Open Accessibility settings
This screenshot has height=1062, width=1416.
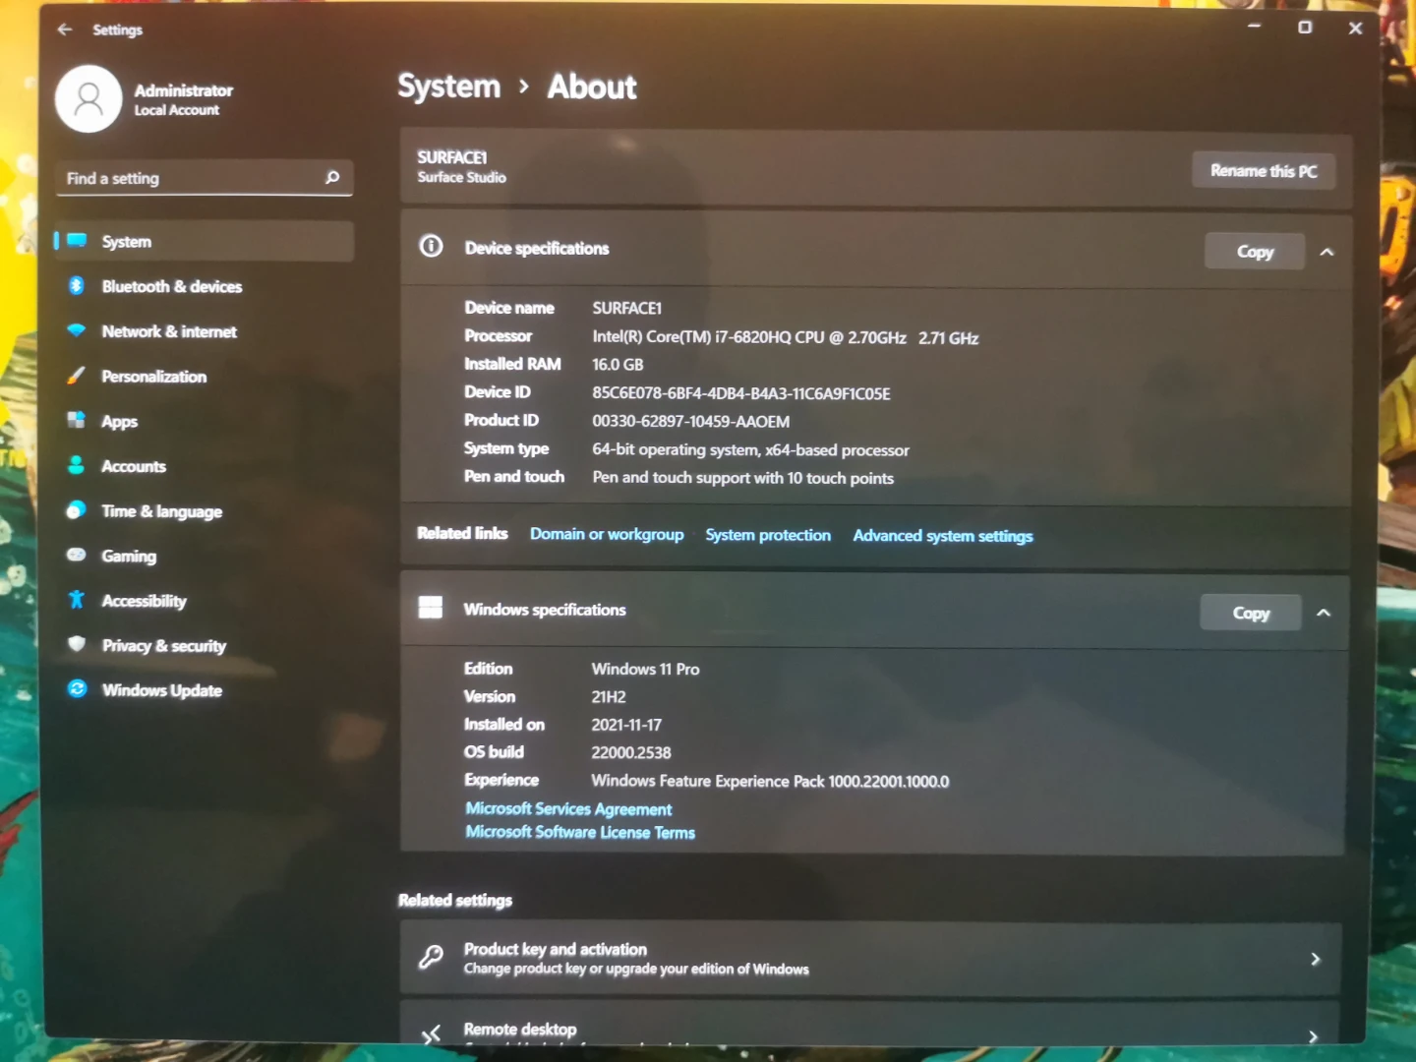[205, 601]
